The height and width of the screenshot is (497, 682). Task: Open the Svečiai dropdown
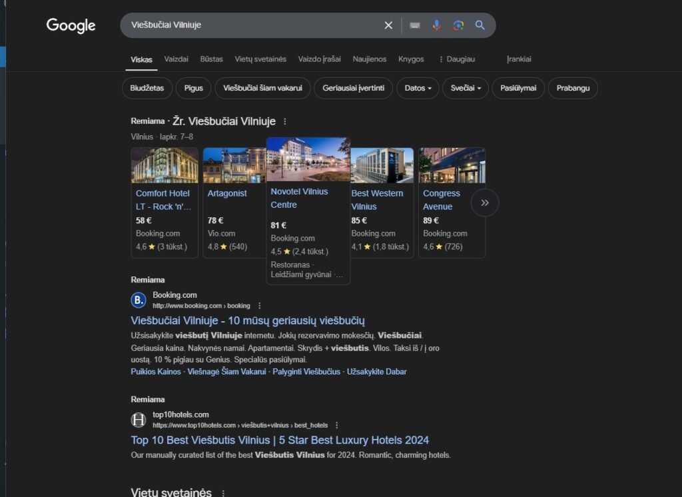point(466,89)
